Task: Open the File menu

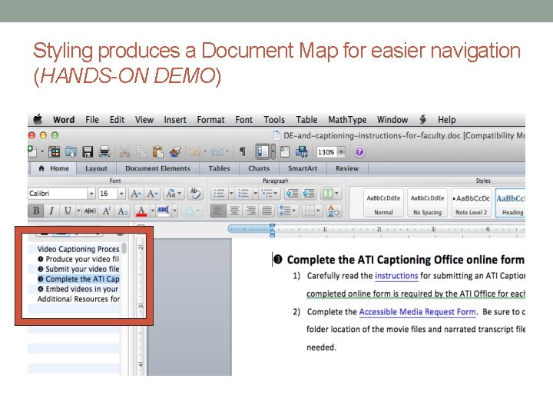Action: click(x=92, y=120)
